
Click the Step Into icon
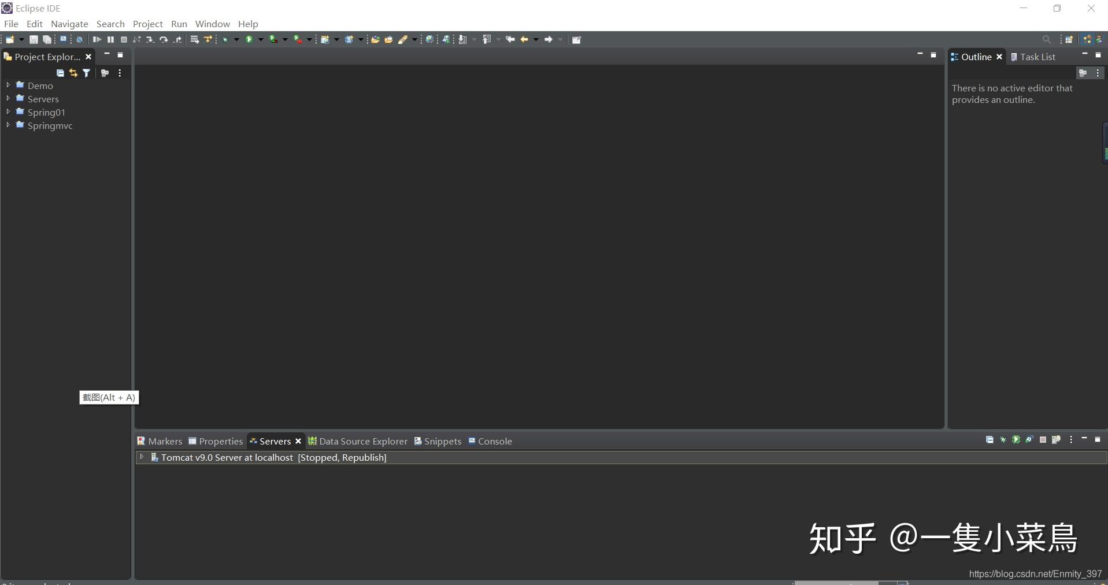coord(150,40)
